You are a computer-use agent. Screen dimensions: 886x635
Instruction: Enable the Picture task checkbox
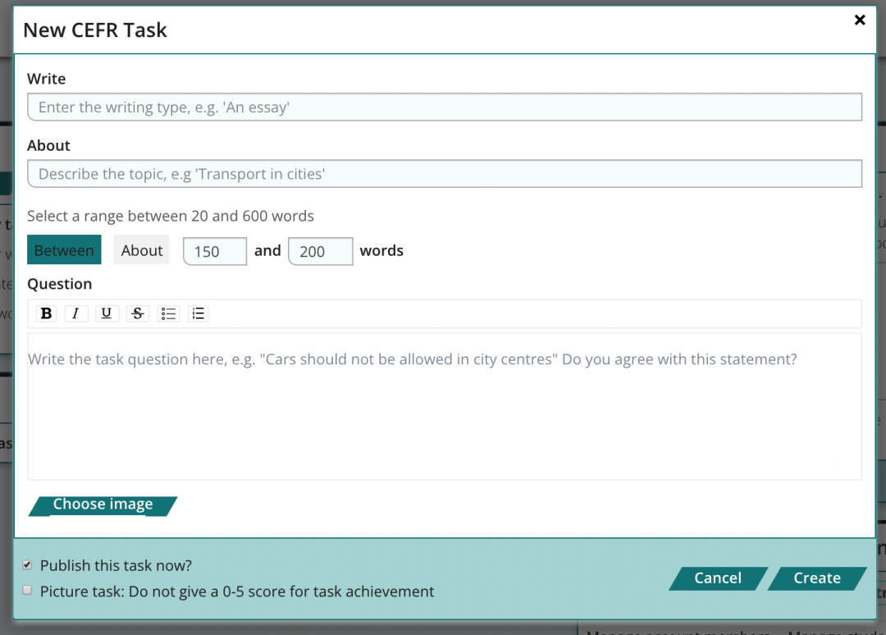click(28, 591)
